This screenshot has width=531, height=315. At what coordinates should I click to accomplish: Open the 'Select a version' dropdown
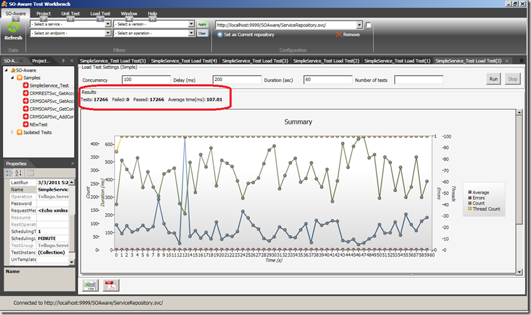coord(191,24)
